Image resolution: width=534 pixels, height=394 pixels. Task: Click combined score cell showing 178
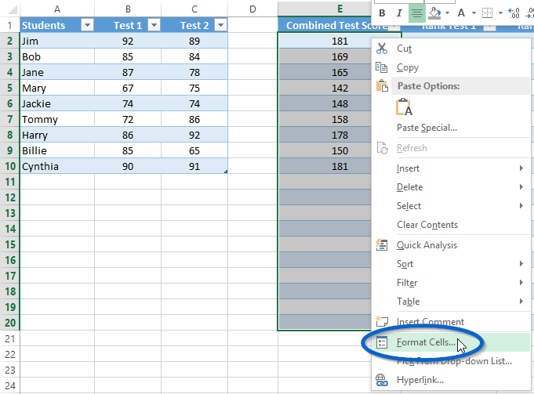(x=325, y=135)
